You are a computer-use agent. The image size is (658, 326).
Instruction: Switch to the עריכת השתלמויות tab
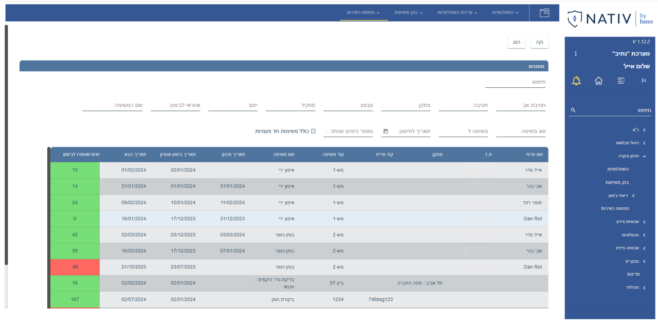click(x=454, y=12)
